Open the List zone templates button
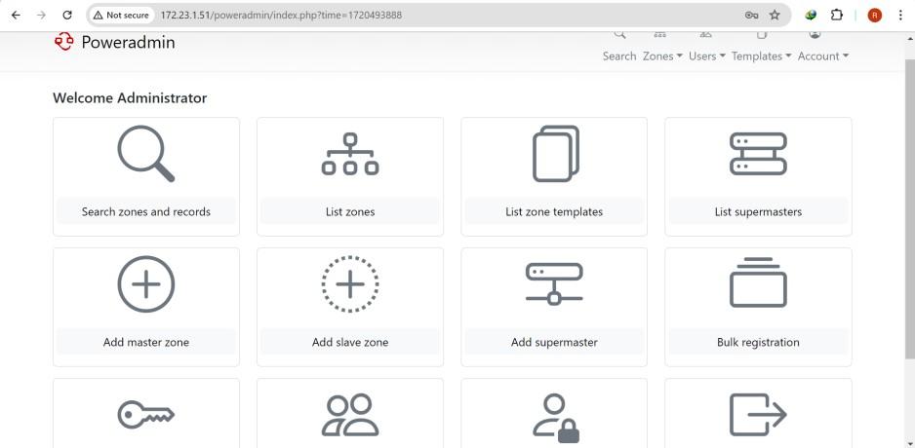This screenshot has width=915, height=448. [x=554, y=211]
